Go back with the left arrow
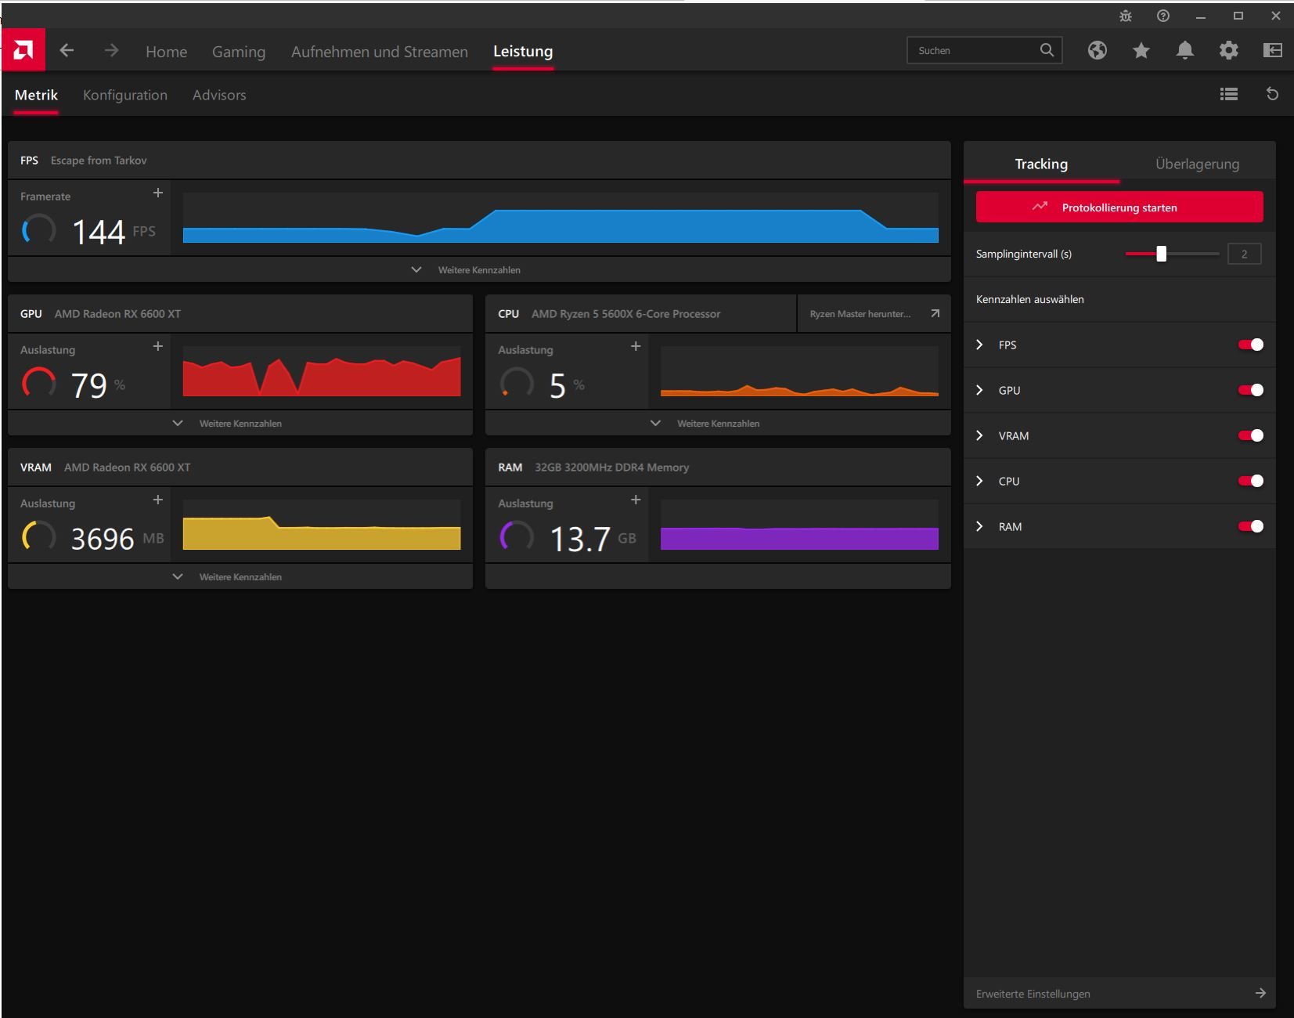Viewport: 1294px width, 1018px height. click(x=67, y=51)
